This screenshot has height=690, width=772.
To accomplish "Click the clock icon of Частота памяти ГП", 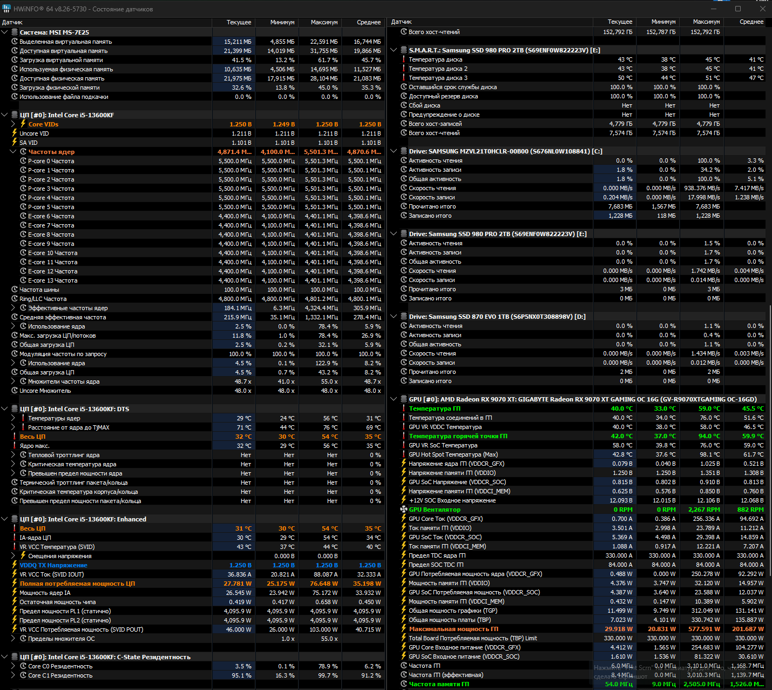I will (404, 684).
